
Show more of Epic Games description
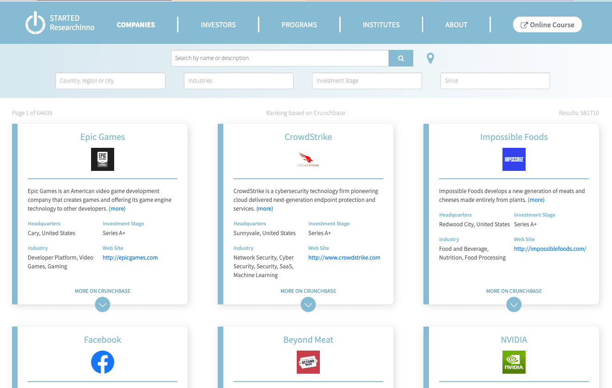117,209
